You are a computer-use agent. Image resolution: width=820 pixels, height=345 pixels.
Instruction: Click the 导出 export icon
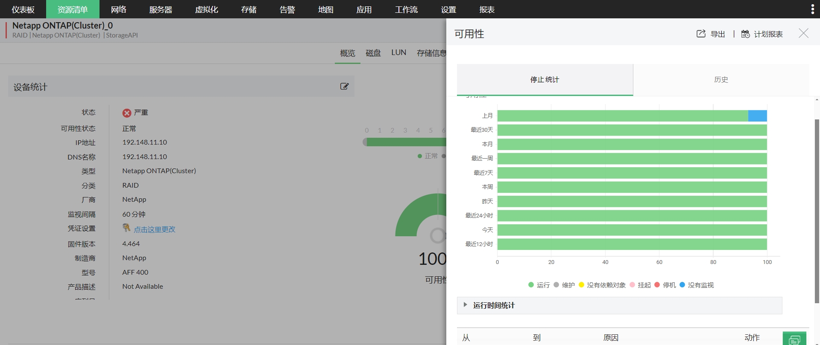pos(701,34)
